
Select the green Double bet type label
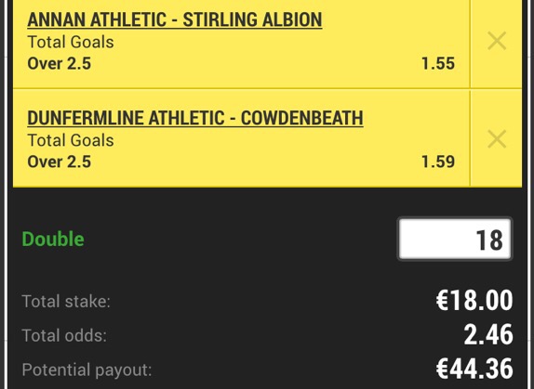tap(53, 239)
